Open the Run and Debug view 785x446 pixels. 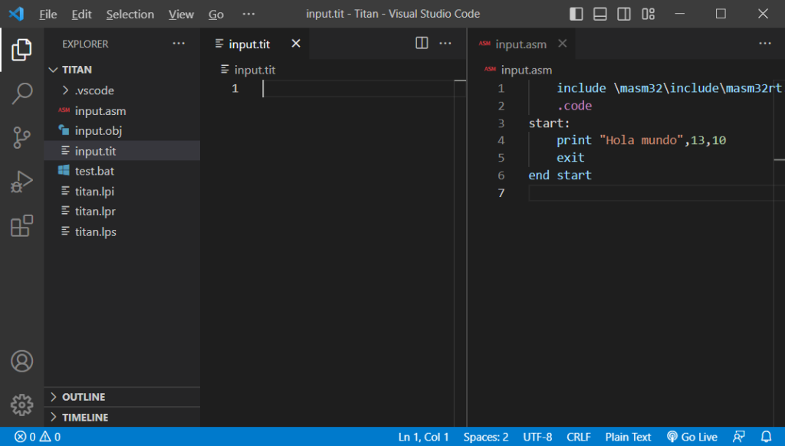(x=21, y=182)
